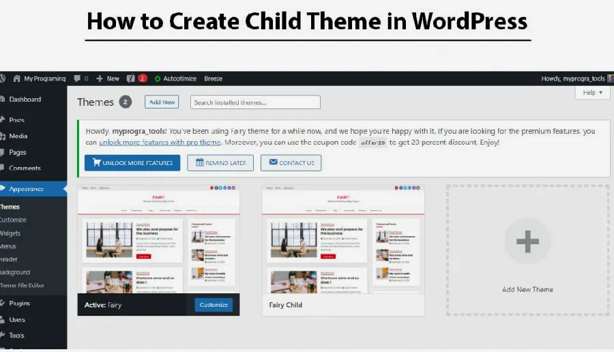This screenshot has width=614, height=352.
Task: Open Yoast SEO notifications with 2 badge
Action: (136, 78)
